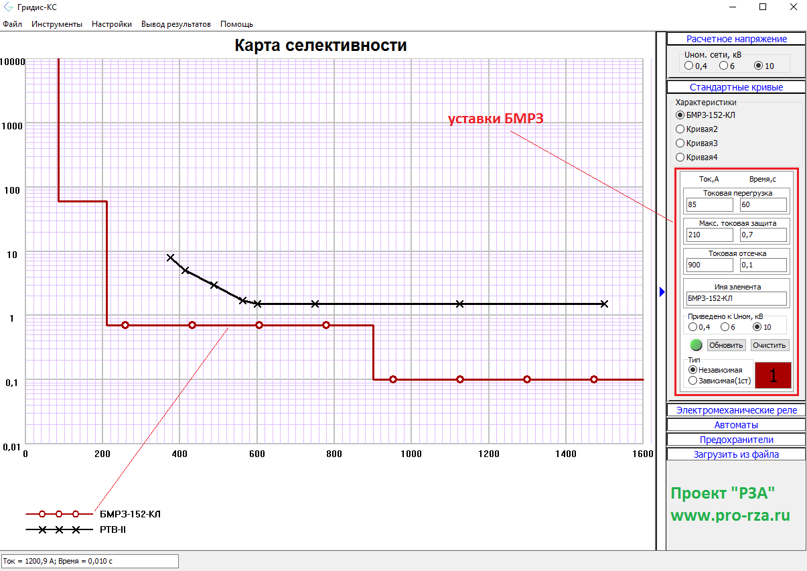Open the Загрузить из файла section
This screenshot has height=571, width=807.
tap(736, 454)
